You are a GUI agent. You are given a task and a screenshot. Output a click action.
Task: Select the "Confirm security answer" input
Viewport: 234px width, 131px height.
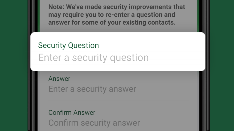click(x=94, y=123)
